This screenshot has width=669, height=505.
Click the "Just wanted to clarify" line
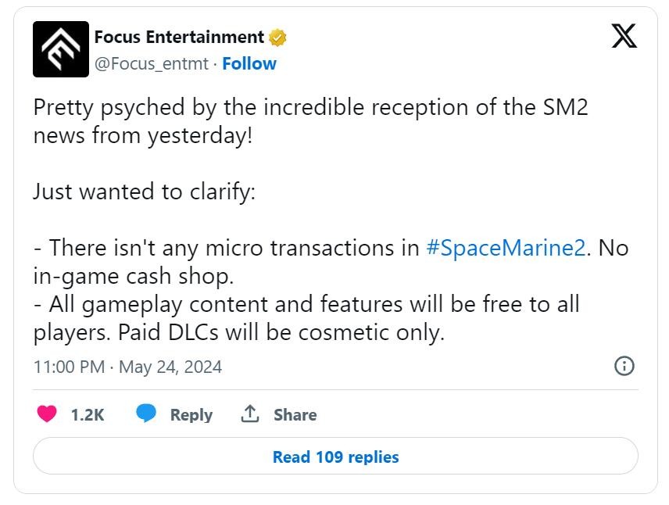coord(144,192)
